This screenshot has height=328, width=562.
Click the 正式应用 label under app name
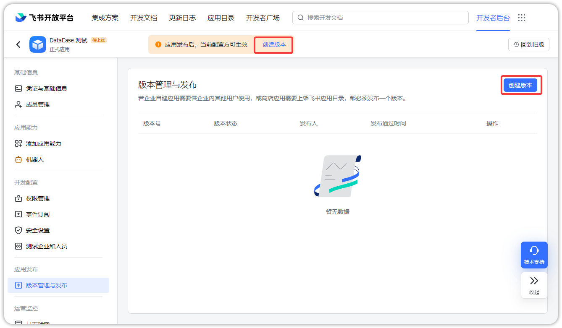point(60,49)
